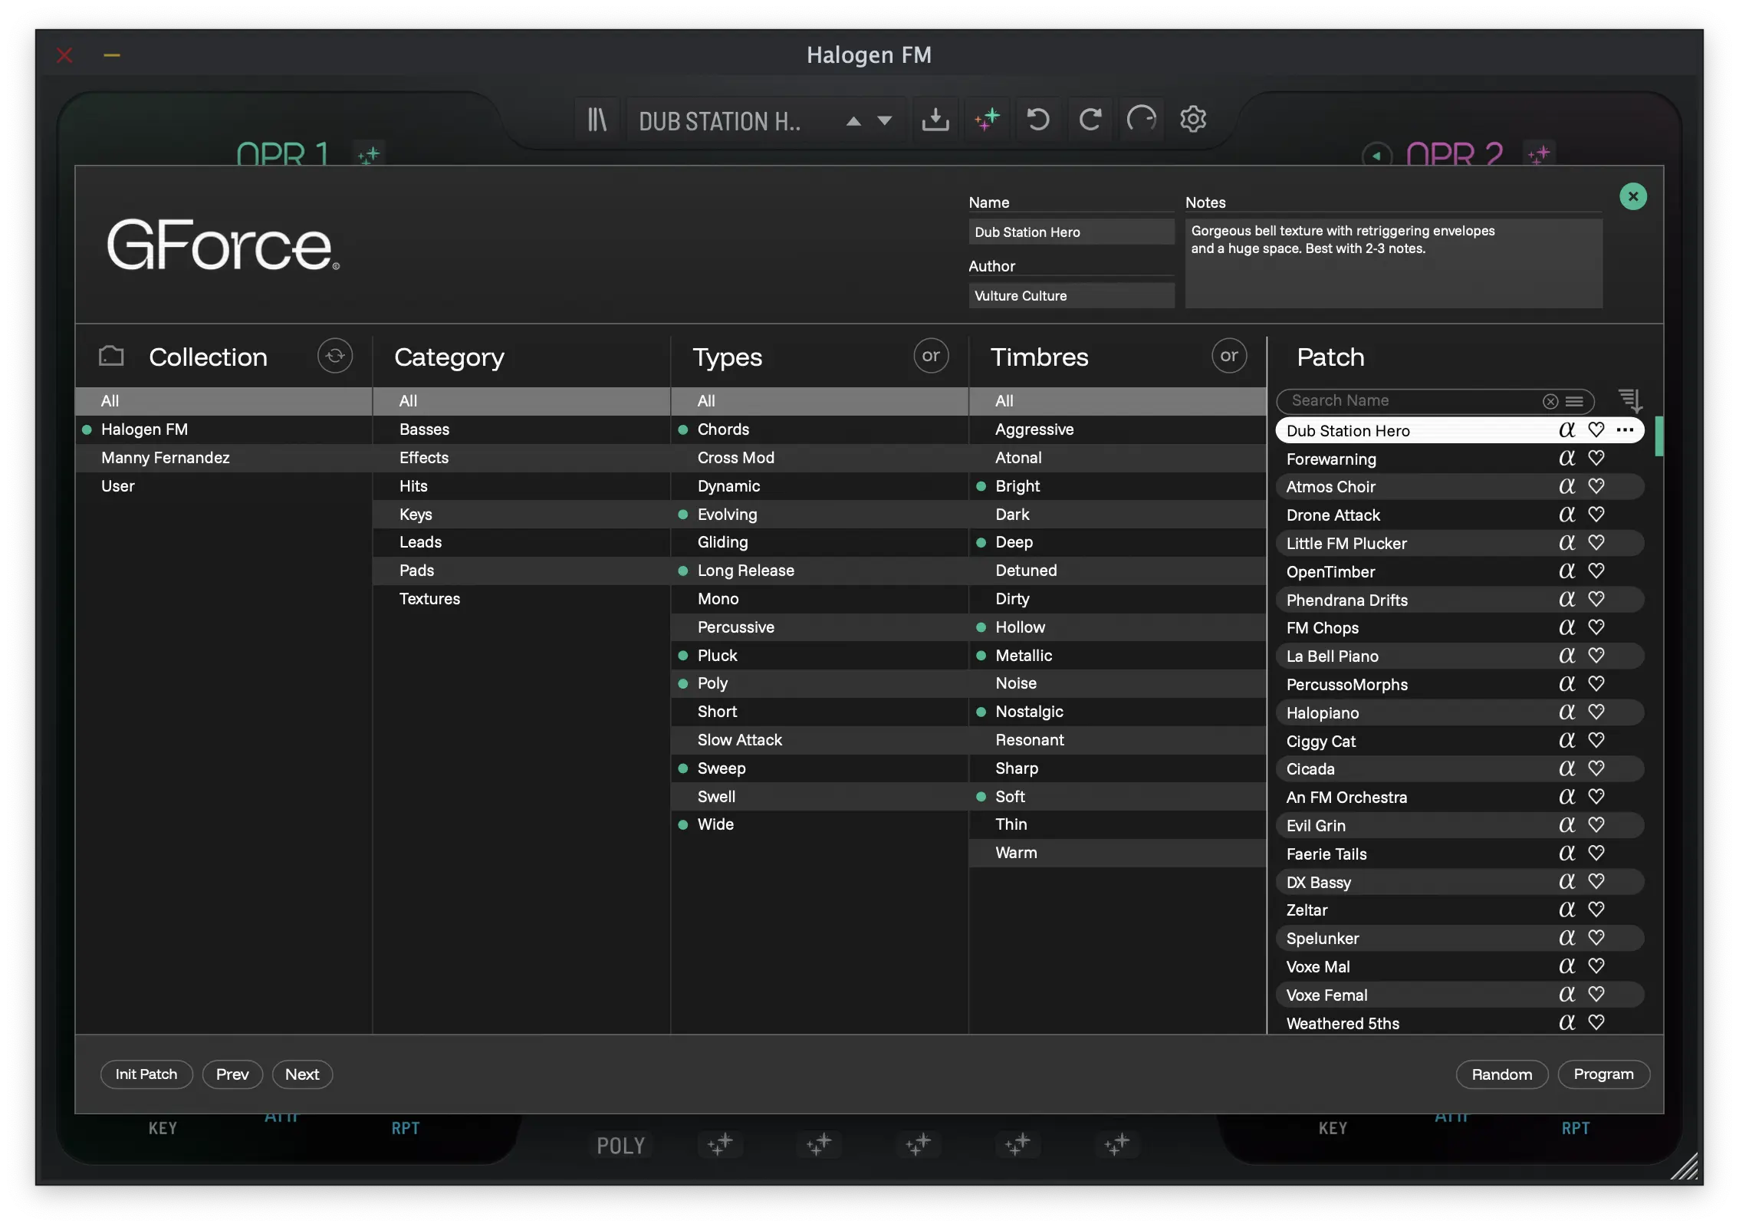Open the patch library browser icon
The image size is (1739, 1227).
click(597, 120)
